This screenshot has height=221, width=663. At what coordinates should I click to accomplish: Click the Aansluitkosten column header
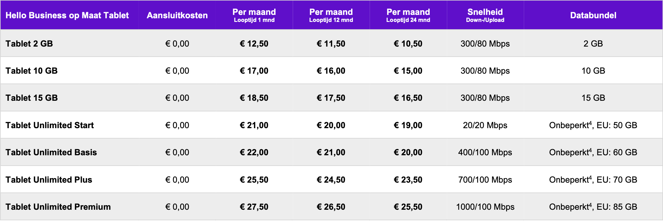(x=177, y=15)
